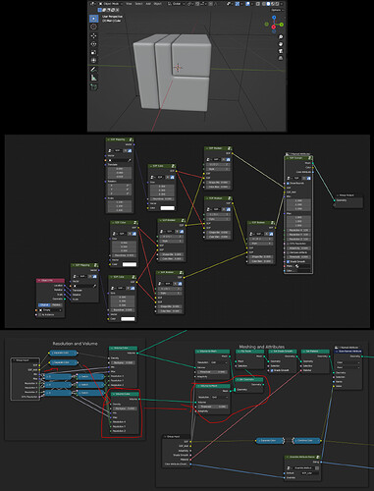
Task: Click the white color swatch on top SDF Cube node
Action: pyautogui.click(x=167, y=208)
